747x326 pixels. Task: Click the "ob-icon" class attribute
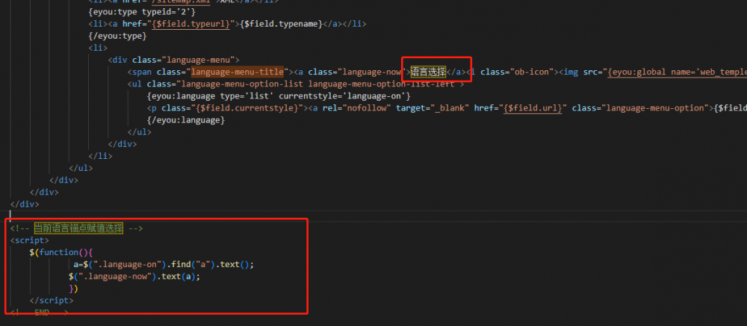[x=516, y=72]
